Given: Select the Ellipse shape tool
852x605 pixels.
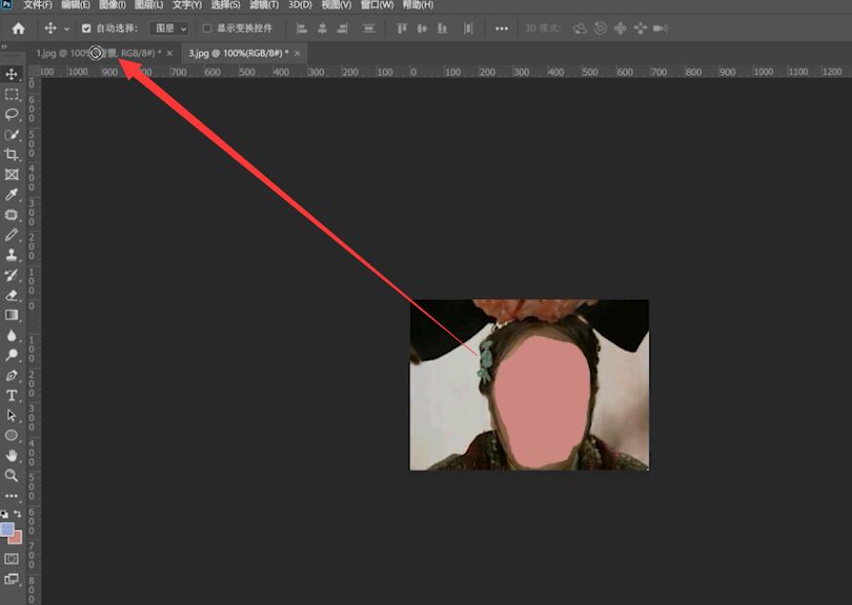Looking at the screenshot, I should pos(12,435).
